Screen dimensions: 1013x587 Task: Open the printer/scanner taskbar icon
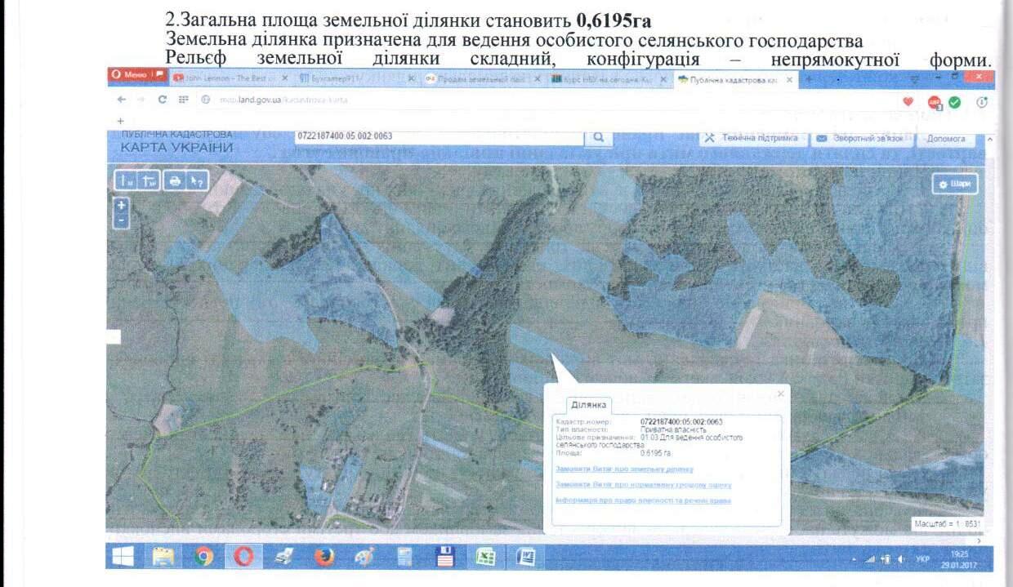click(x=284, y=557)
